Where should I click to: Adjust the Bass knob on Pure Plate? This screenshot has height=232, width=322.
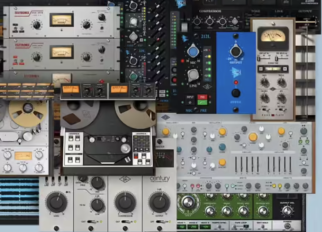[x=265, y=83]
